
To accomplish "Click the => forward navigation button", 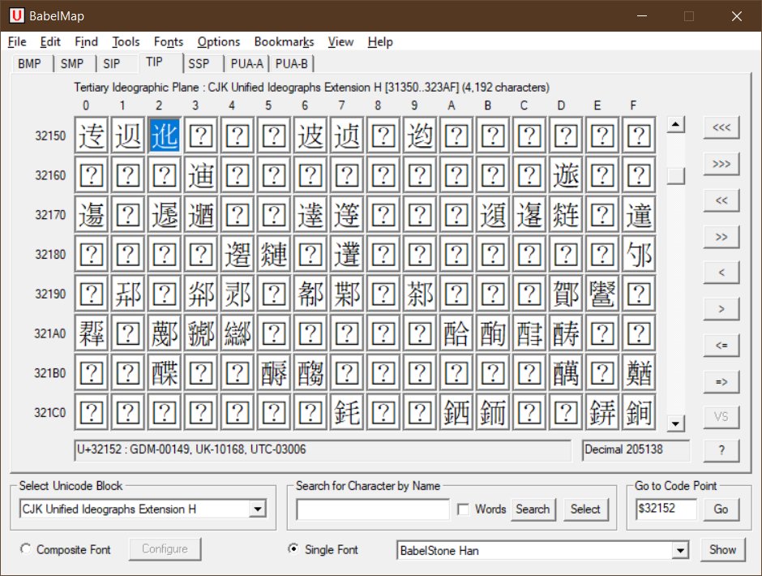I will (721, 382).
